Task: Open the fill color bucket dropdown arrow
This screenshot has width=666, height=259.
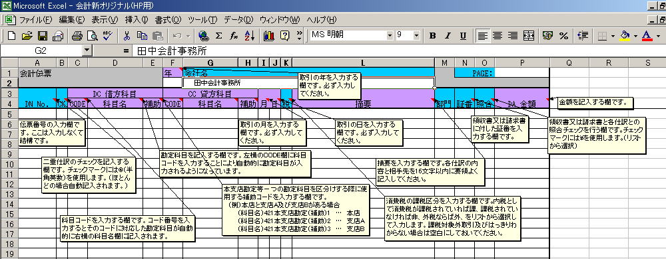Action: (635, 36)
